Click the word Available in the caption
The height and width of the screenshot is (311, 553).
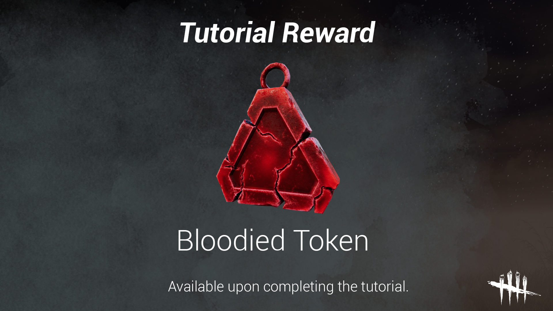pyautogui.click(x=196, y=286)
